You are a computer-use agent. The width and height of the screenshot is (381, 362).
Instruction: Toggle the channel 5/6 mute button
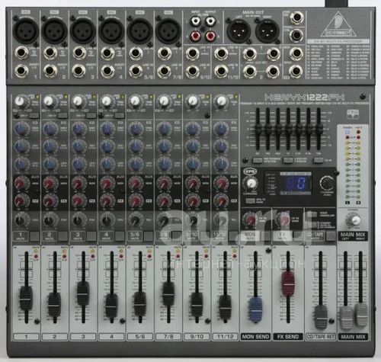[149, 236]
